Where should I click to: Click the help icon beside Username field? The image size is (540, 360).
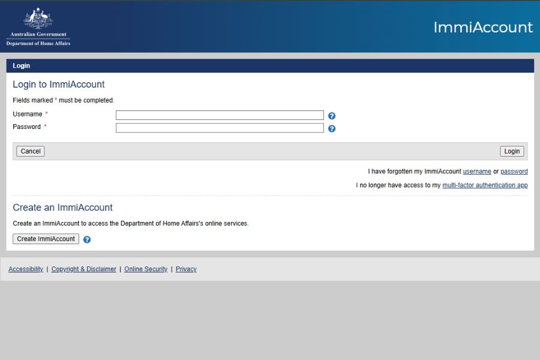[332, 116]
